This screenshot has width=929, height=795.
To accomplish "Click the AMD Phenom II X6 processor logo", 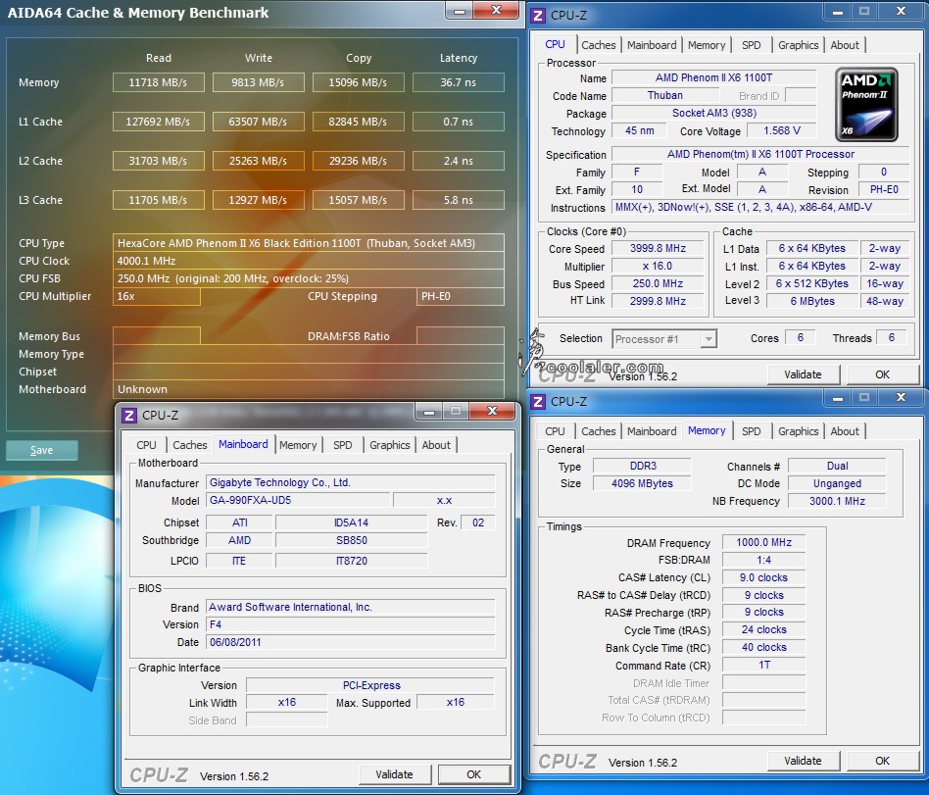I will pyautogui.click(x=866, y=104).
